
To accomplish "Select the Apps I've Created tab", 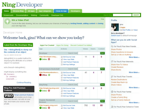I will [47, 45].
